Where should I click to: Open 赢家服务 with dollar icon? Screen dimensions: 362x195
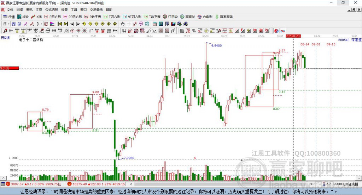(x=224, y=17)
